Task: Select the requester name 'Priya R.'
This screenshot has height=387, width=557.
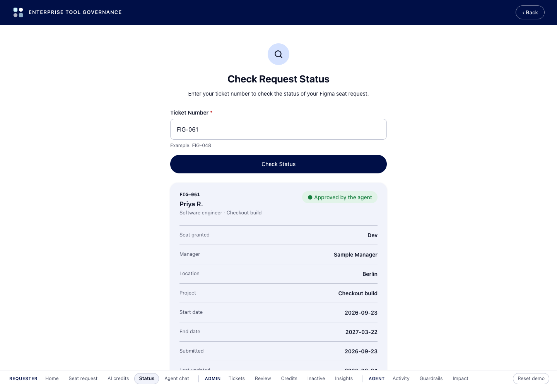Action: click(x=191, y=204)
